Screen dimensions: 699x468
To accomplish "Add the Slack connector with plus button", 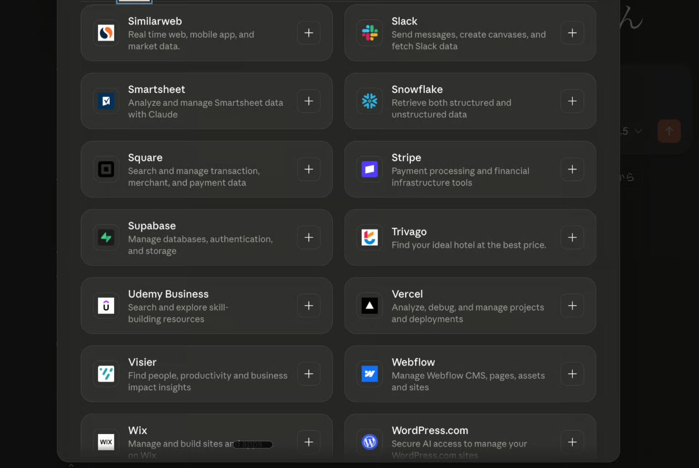I will click(572, 33).
